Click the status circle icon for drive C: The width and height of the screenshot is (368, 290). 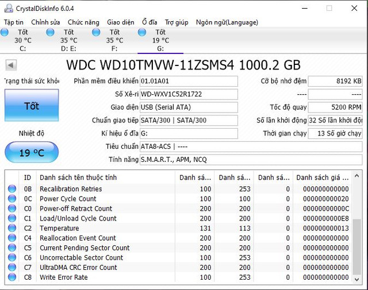click(5, 32)
